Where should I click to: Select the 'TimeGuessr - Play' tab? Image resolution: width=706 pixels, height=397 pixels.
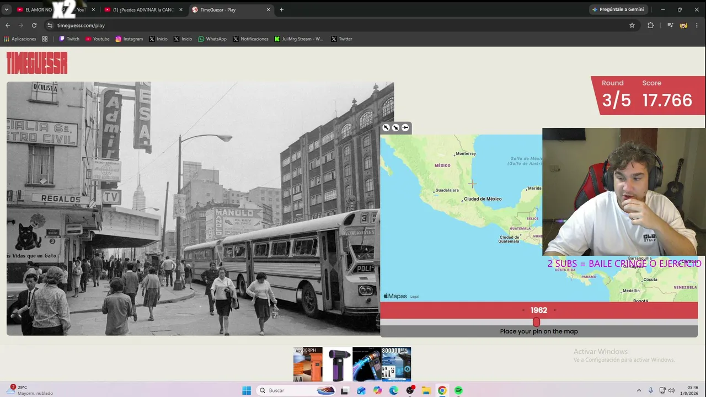231,10
